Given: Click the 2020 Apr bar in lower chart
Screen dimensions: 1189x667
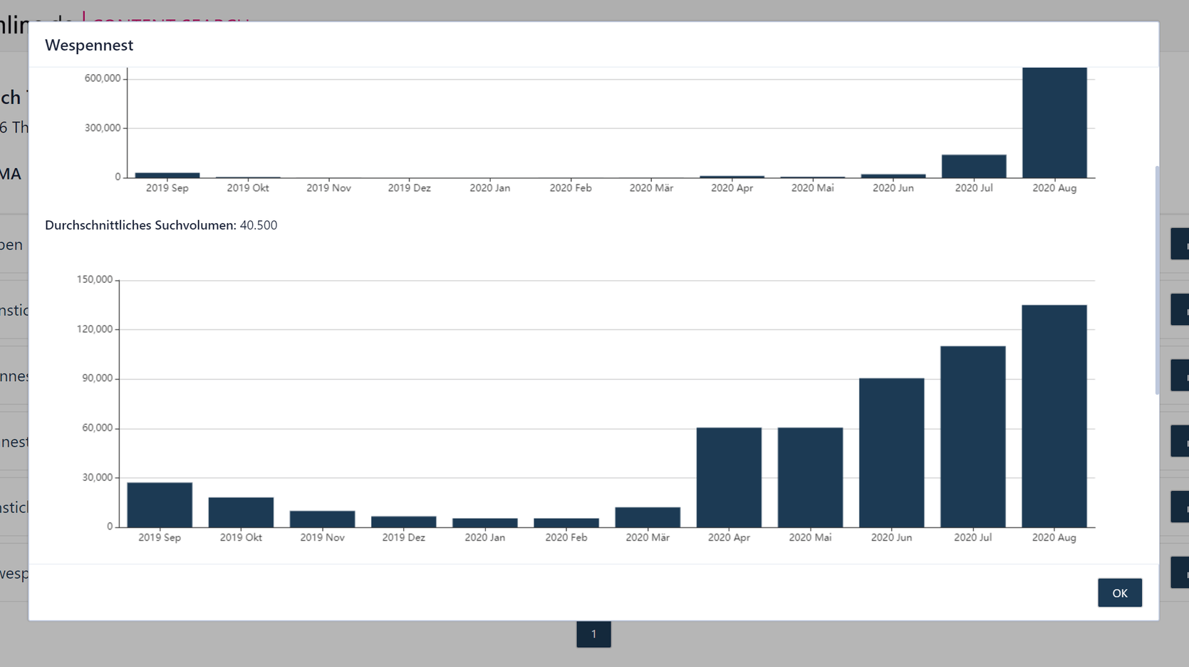Looking at the screenshot, I should [x=729, y=477].
